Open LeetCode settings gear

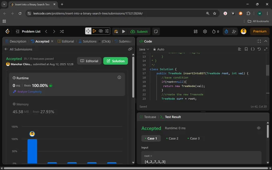[205, 31]
